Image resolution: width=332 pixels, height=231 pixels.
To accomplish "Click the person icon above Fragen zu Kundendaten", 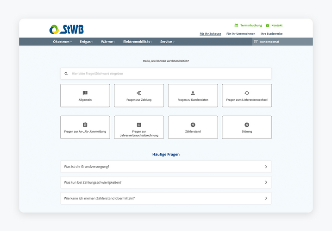I will (x=193, y=93).
